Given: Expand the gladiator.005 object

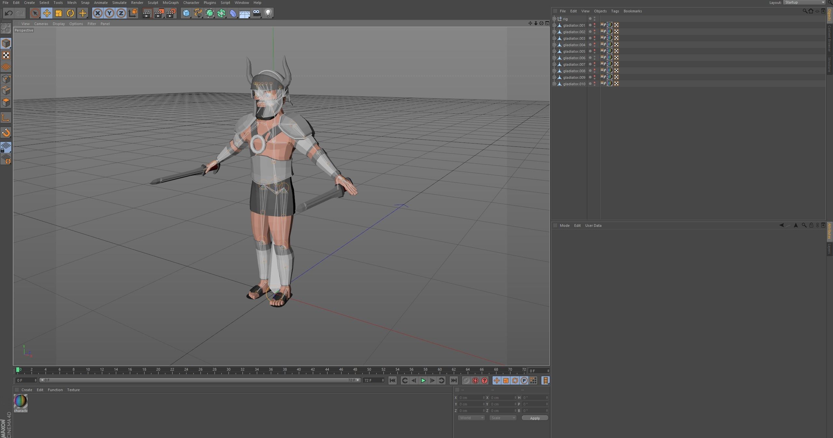Looking at the screenshot, I should point(554,51).
